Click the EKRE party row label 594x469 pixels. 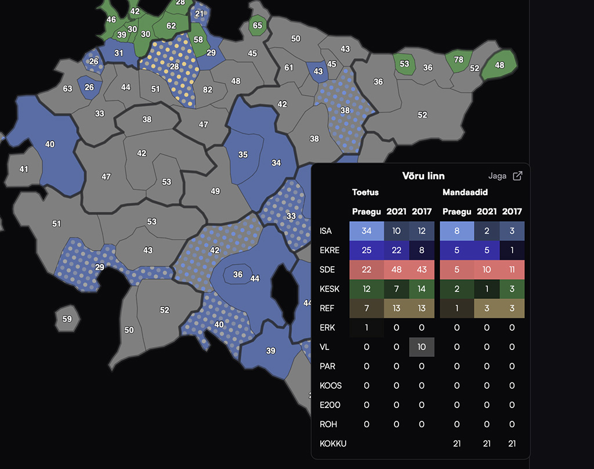[x=329, y=250]
